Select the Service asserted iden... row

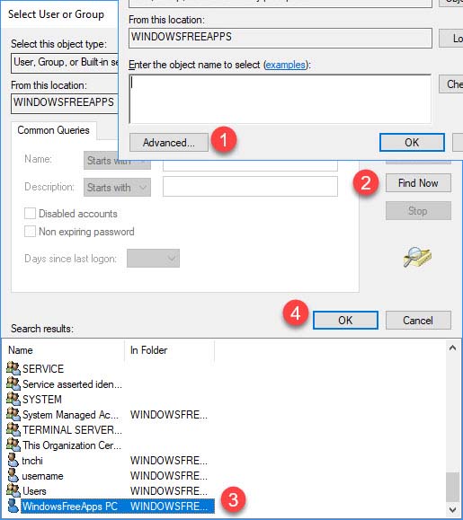pyautogui.click(x=110, y=384)
